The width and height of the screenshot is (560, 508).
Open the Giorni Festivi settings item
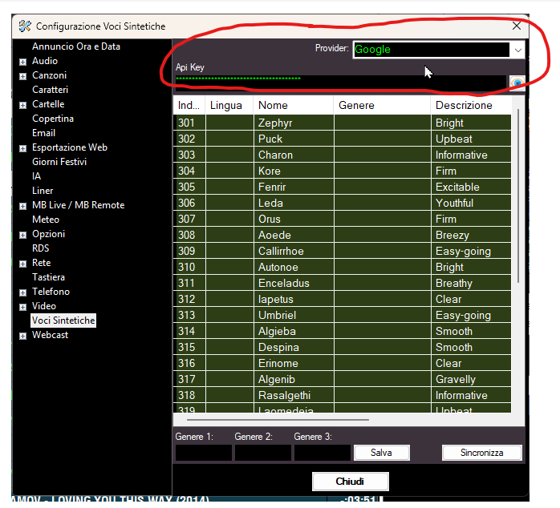point(59,162)
